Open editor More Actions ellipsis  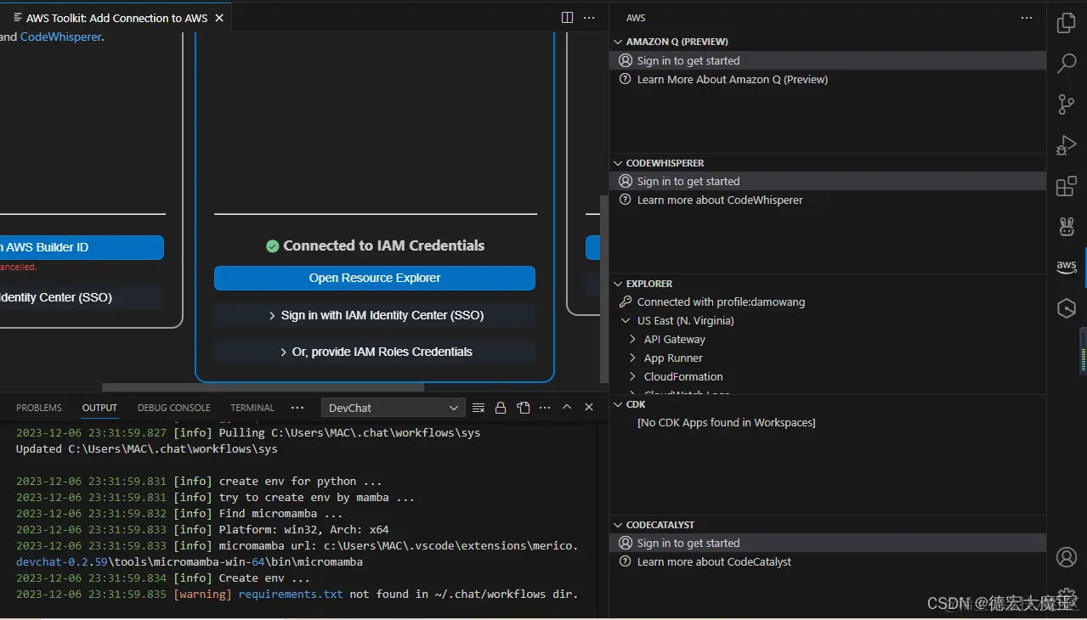click(x=589, y=18)
